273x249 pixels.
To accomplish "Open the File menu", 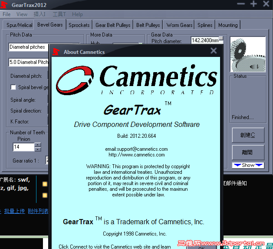I will [7, 14].
